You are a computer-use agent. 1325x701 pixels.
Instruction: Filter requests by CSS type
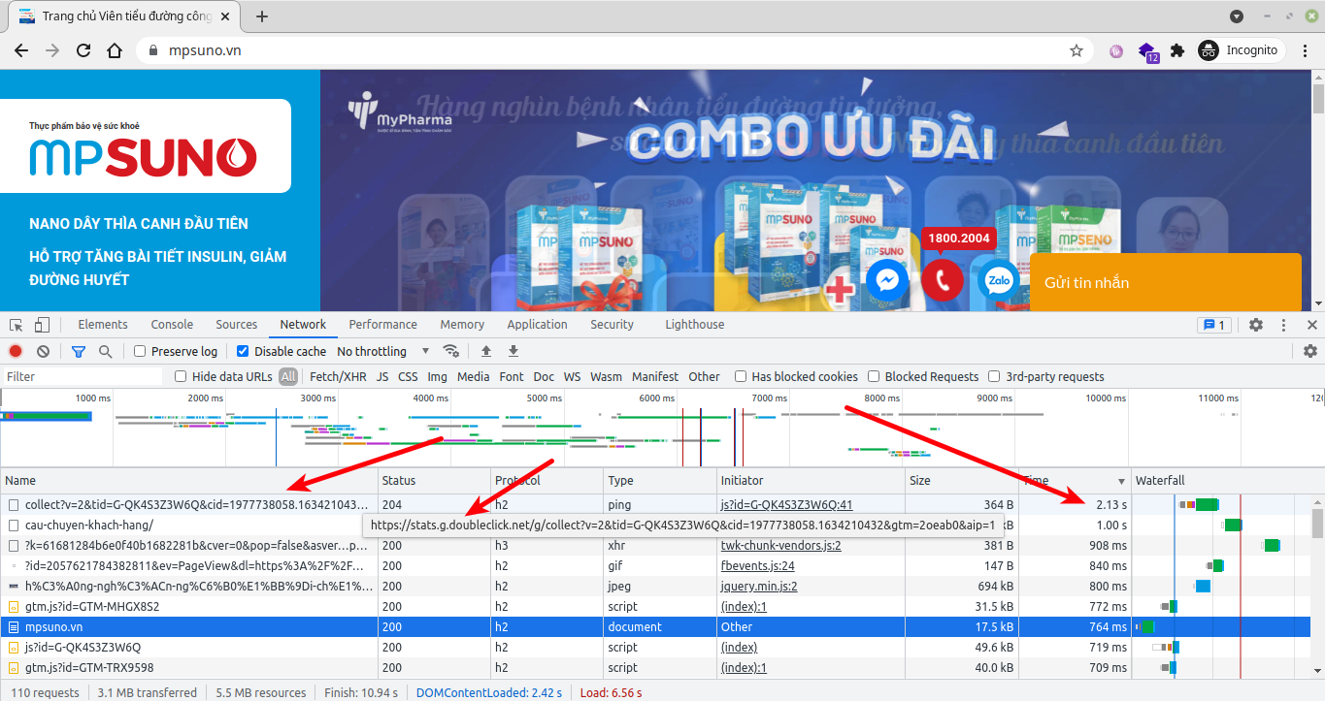click(408, 376)
